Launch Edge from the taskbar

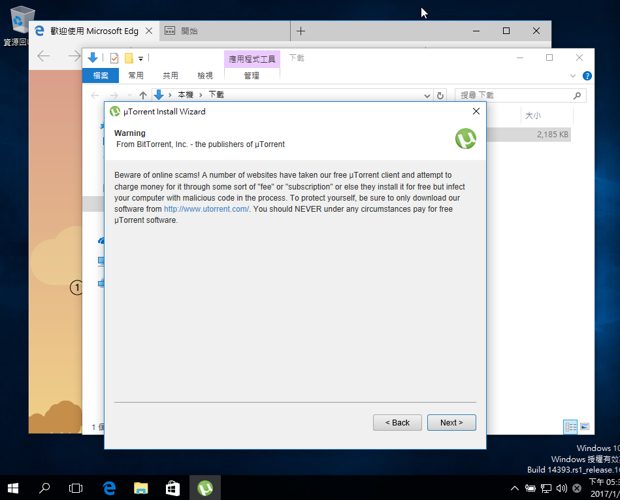(x=109, y=488)
